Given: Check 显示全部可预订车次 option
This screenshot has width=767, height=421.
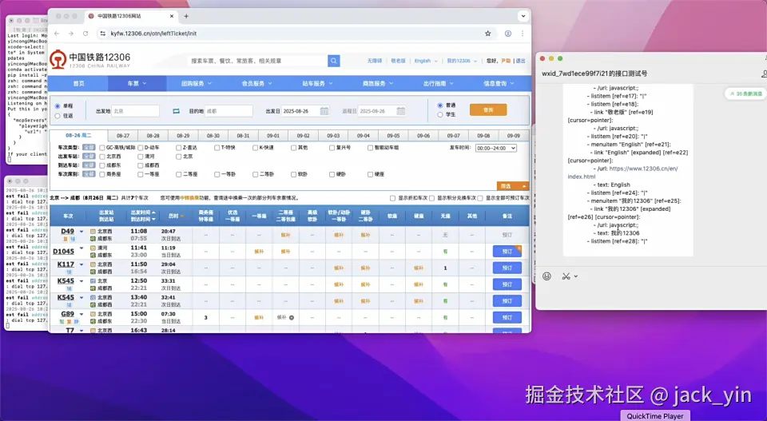Looking at the screenshot, I should point(480,198).
